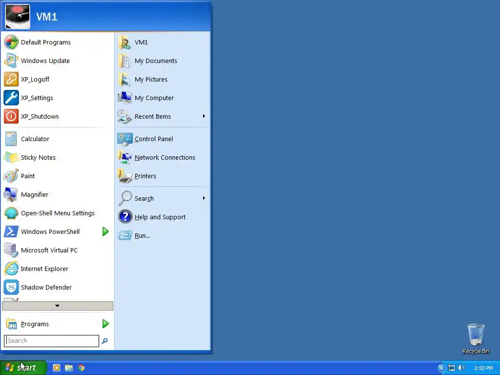Launch Chrome from the taskbar
Screen dimensions: 500x375
[82, 368]
